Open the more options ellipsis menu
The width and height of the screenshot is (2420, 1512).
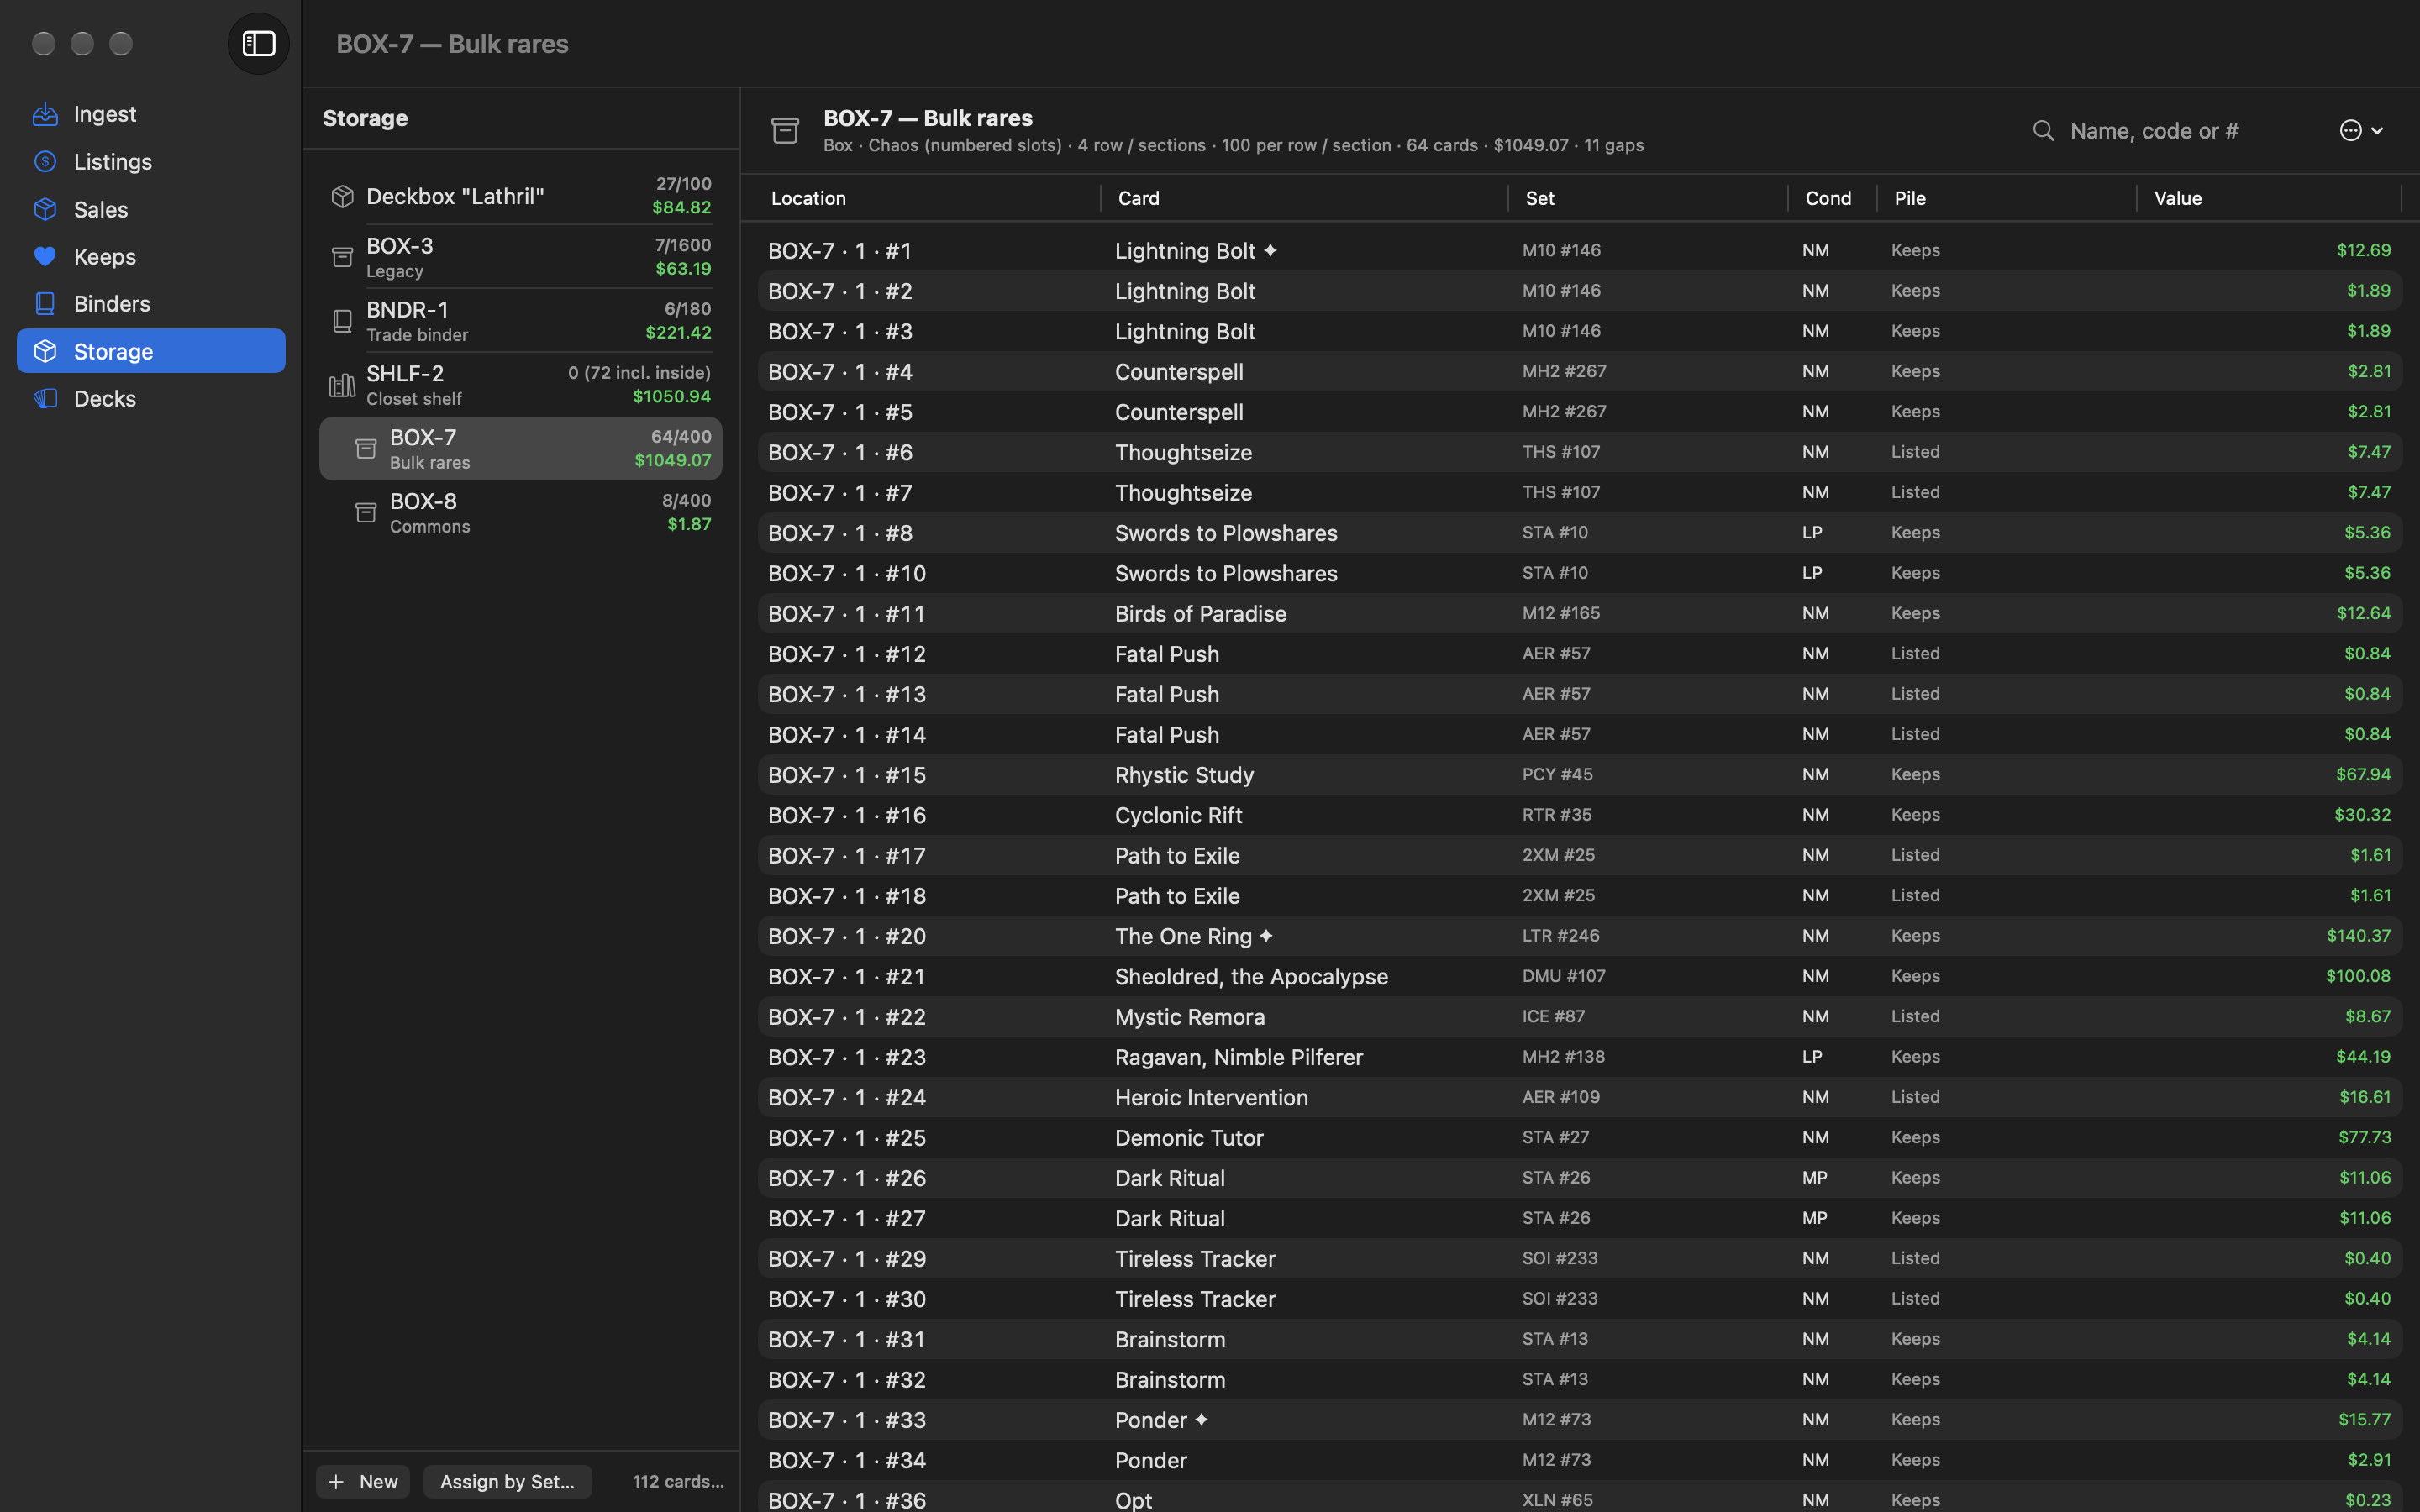(2361, 131)
